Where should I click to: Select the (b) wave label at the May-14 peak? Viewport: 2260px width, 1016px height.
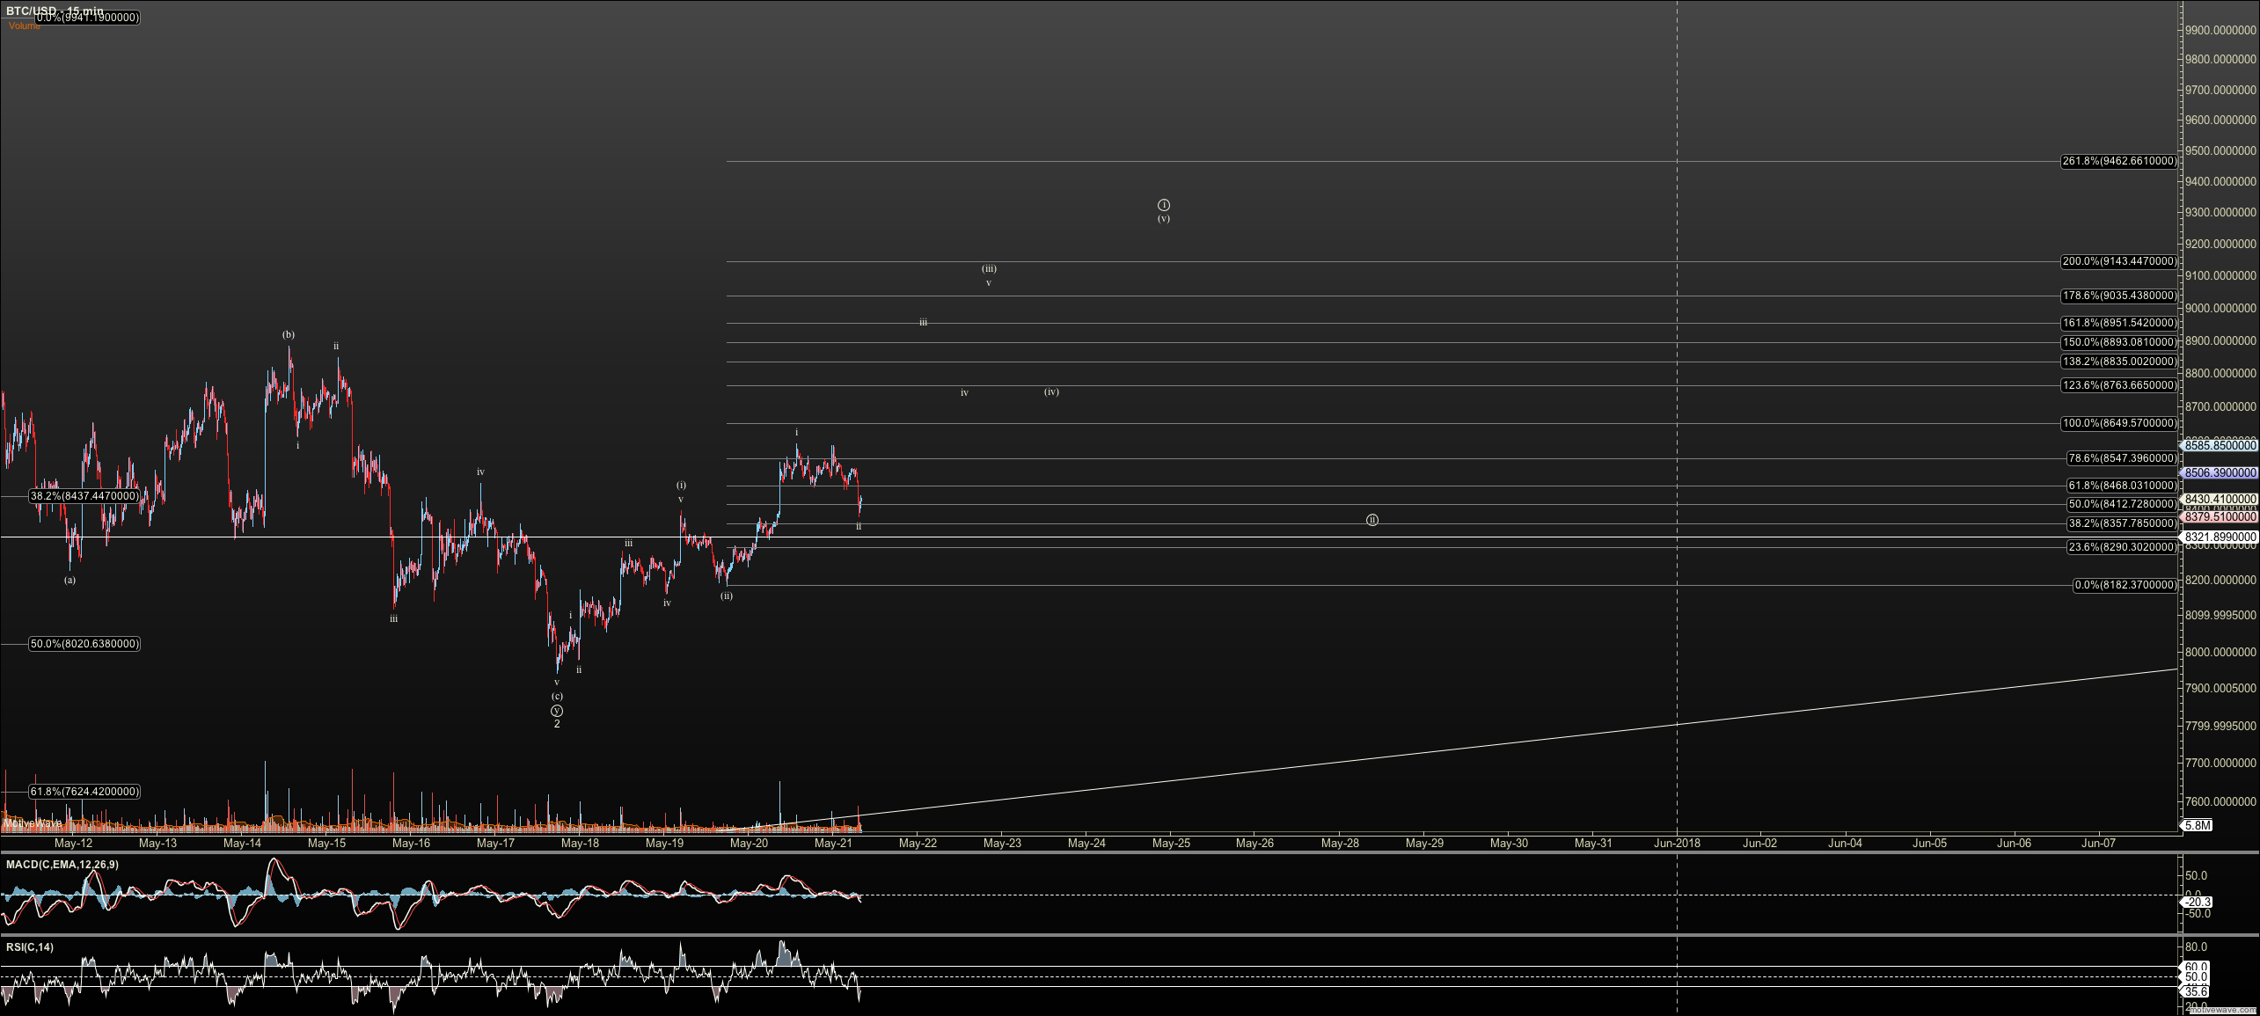point(289,334)
